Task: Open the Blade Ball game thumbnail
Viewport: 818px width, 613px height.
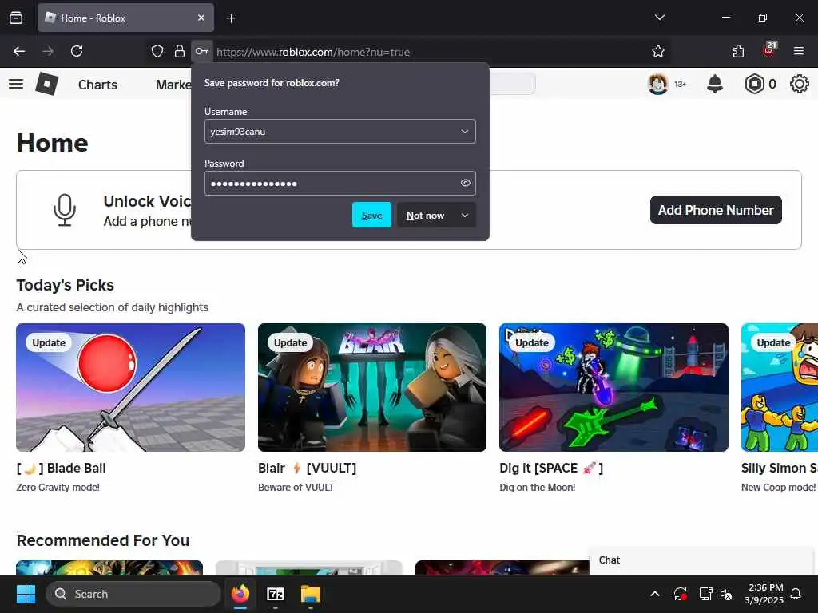Action: (x=130, y=387)
